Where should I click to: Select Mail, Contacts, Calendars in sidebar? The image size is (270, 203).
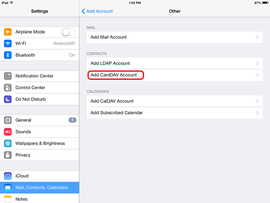[42, 187]
